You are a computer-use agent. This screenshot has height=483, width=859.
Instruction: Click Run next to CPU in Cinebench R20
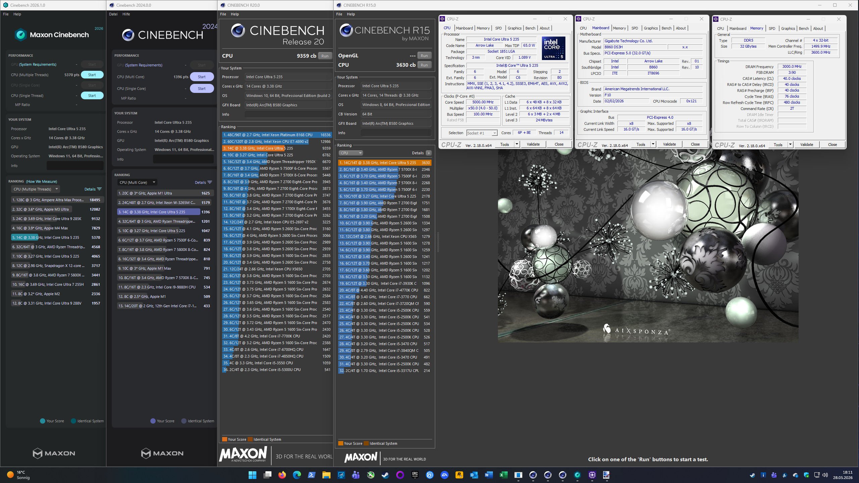tap(325, 56)
